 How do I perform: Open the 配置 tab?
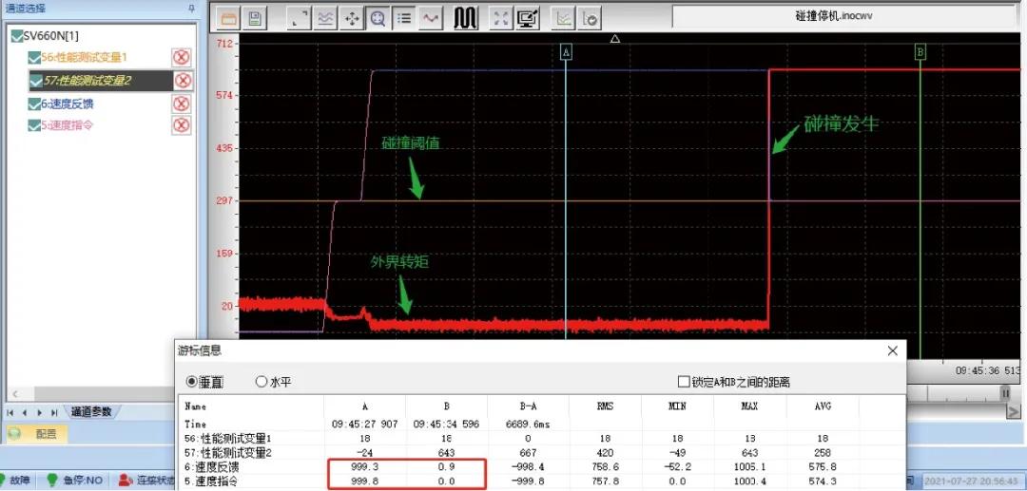coord(45,434)
